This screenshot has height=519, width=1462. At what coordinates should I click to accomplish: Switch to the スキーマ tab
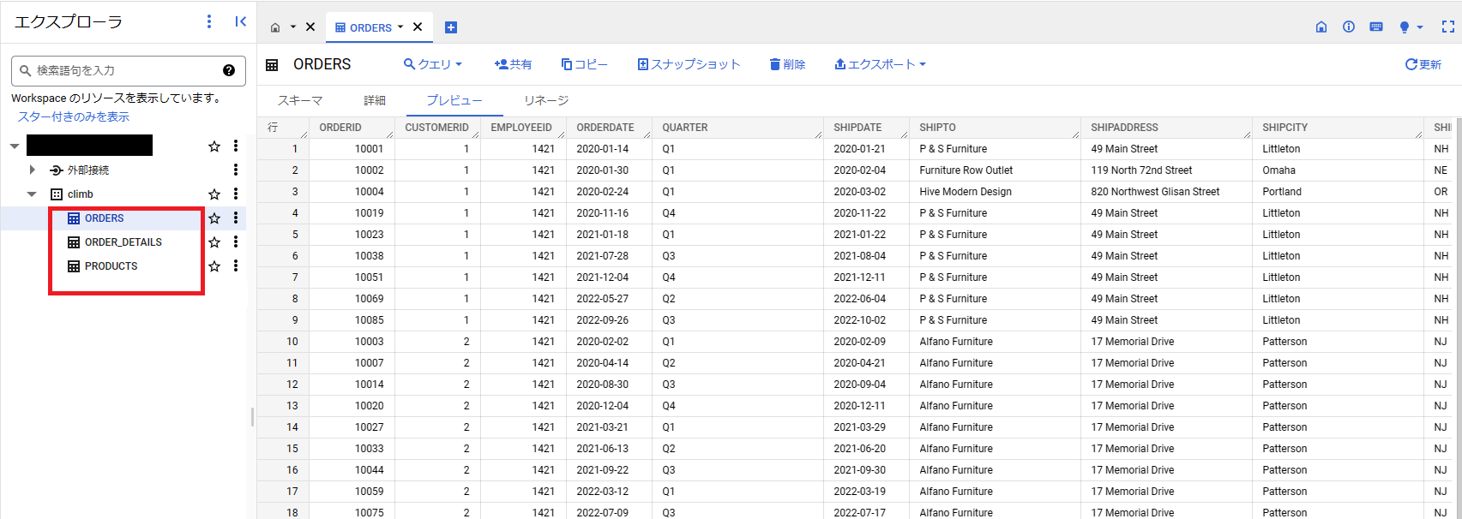[300, 100]
